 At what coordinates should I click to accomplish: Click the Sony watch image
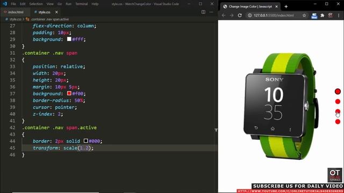[x=281, y=106]
